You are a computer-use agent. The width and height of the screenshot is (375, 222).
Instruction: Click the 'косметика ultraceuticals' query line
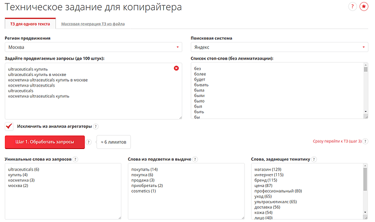31,85
